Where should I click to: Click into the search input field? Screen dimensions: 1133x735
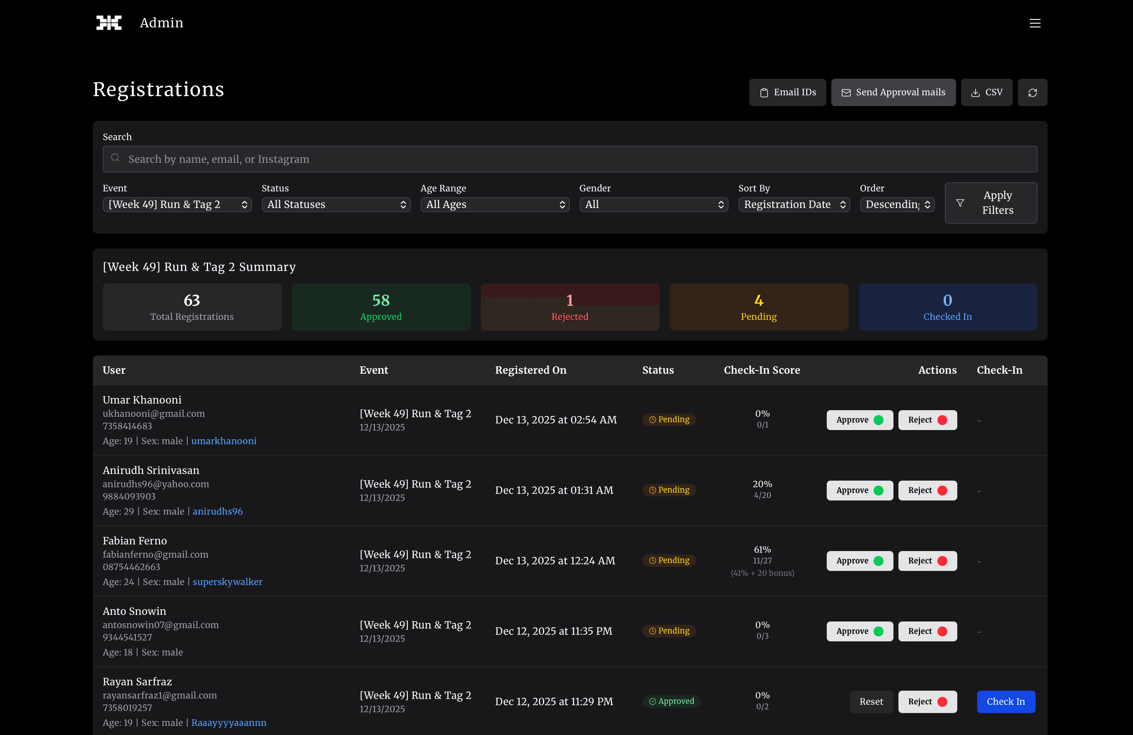click(x=571, y=159)
